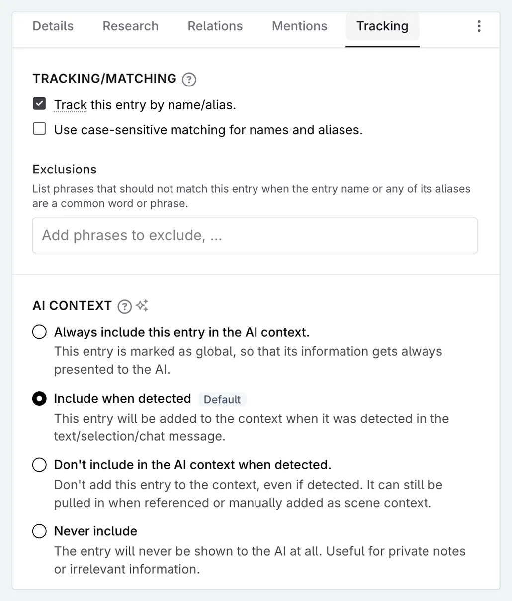Image resolution: width=512 pixels, height=601 pixels.
Task: Switch to the Details tab
Action: [53, 26]
